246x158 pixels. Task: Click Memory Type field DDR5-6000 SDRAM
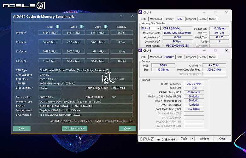click(x=86, y=102)
